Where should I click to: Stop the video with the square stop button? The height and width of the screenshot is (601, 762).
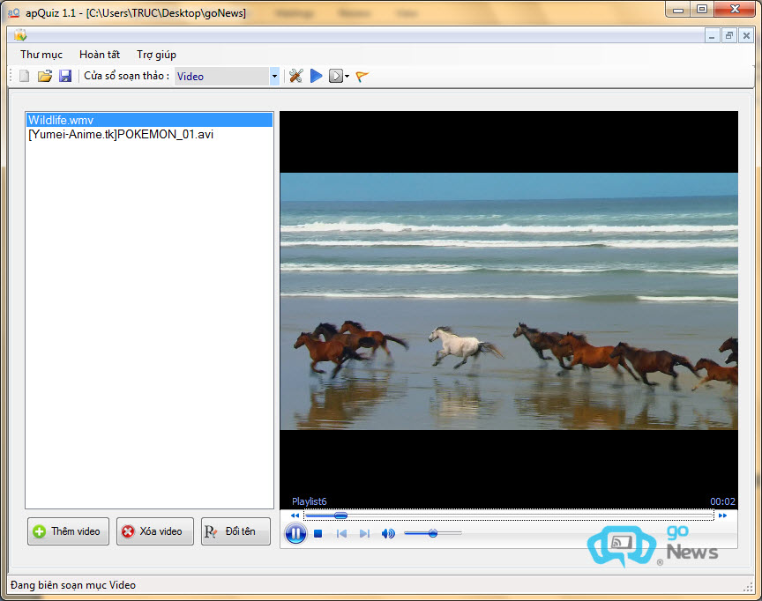point(318,534)
